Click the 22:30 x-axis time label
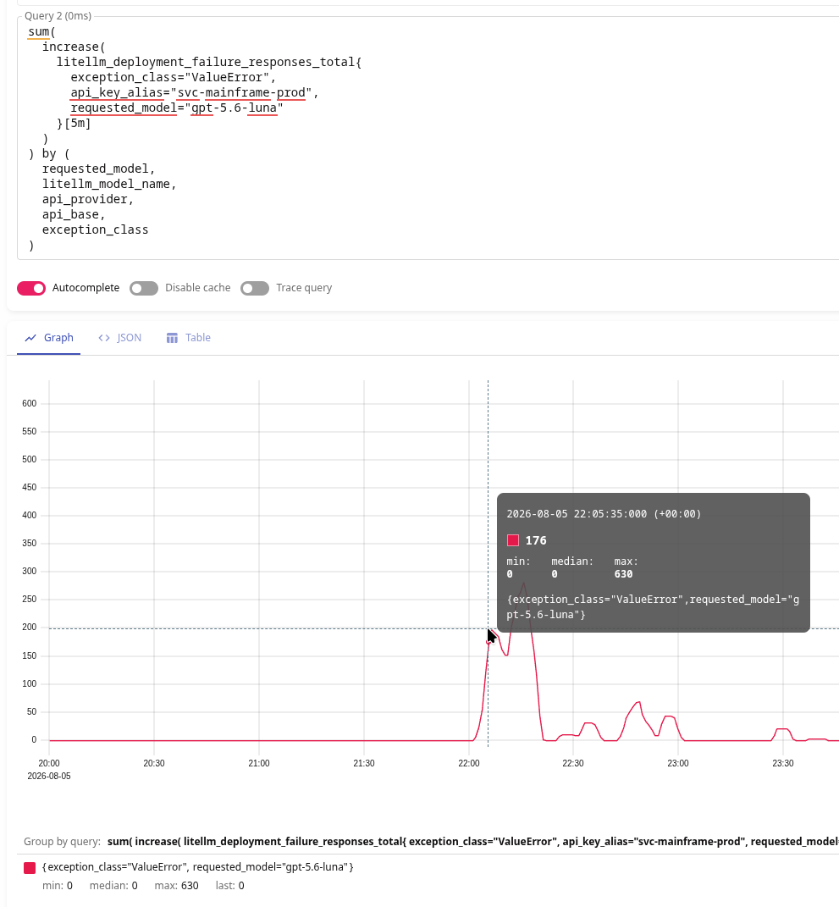Image resolution: width=839 pixels, height=907 pixels. click(573, 764)
